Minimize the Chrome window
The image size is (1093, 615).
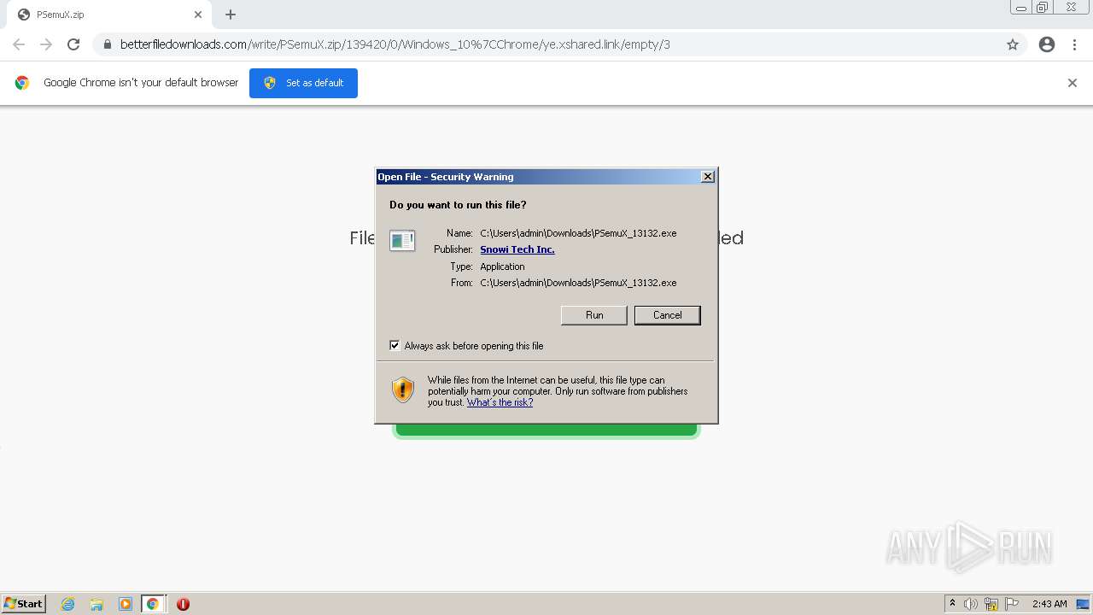[1021, 8]
